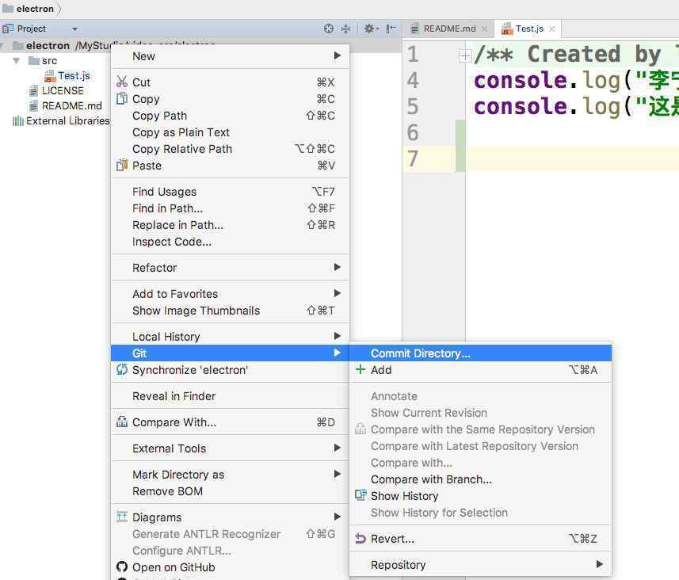Click the electron breadcrumb label

point(35,9)
